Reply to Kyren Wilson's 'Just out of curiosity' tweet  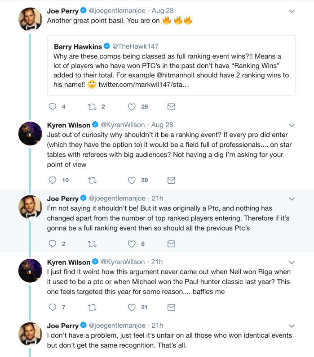[53, 180]
